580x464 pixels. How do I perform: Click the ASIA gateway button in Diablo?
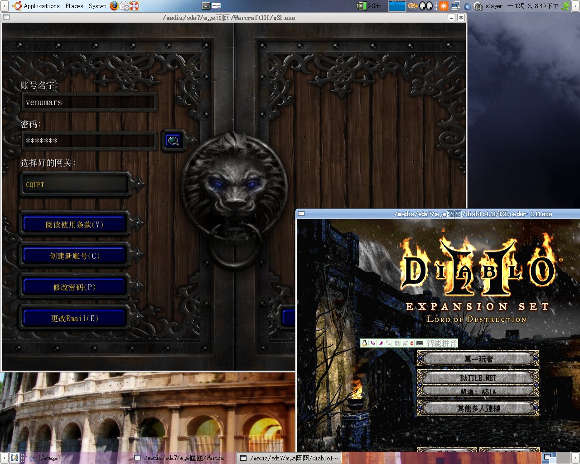tap(478, 391)
